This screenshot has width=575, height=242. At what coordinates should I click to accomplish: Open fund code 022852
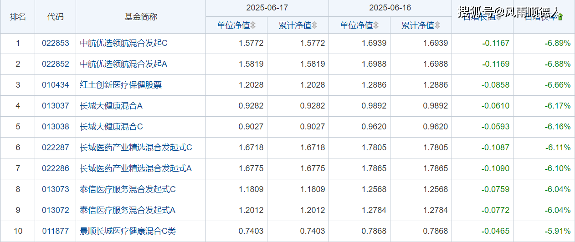(x=56, y=64)
